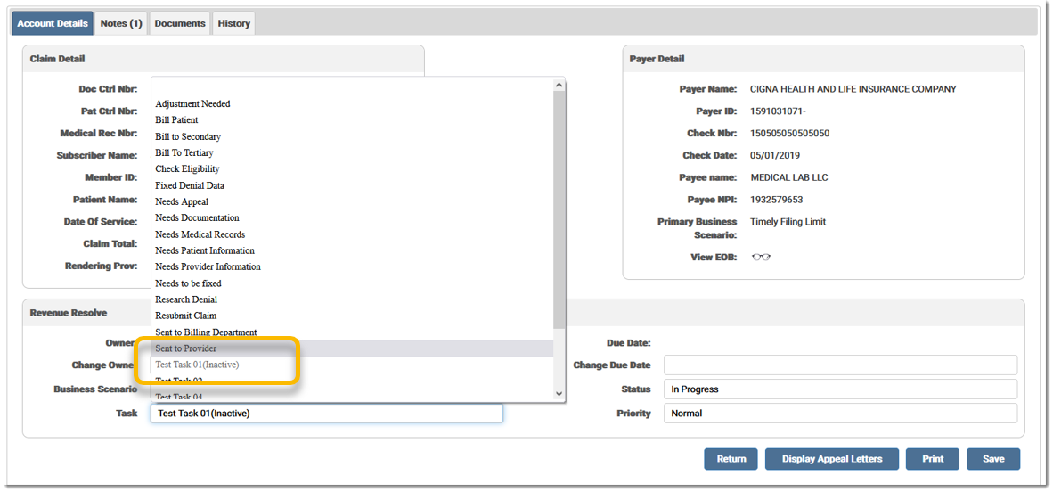
Task: Open the Status field showing In Progress
Action: [839, 389]
